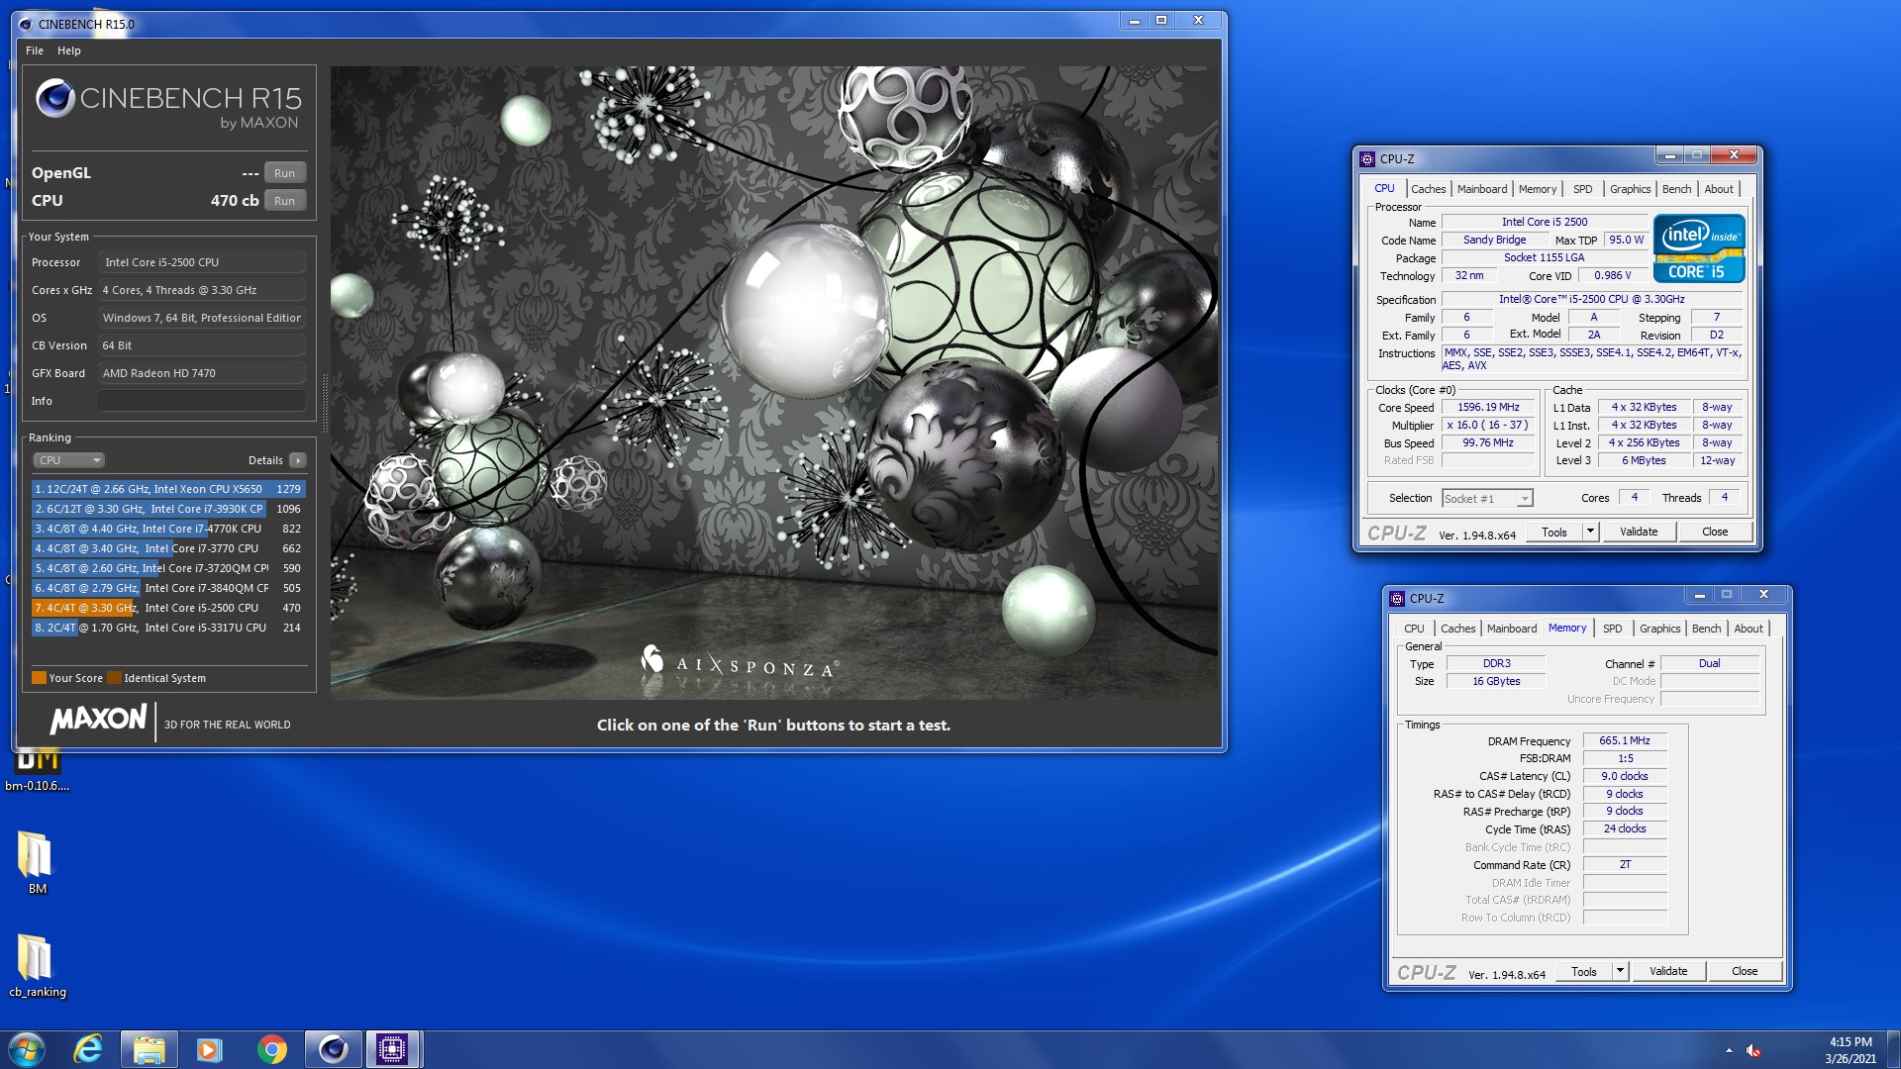Open Memory tab in upper CPU-Z
This screenshot has height=1069, width=1901.
1537,189
